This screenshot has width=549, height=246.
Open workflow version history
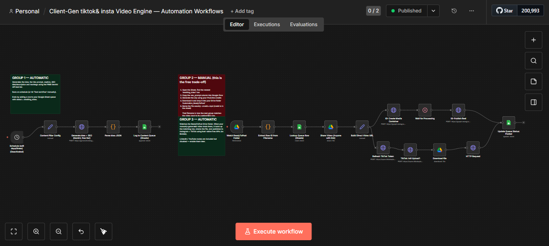tap(454, 11)
